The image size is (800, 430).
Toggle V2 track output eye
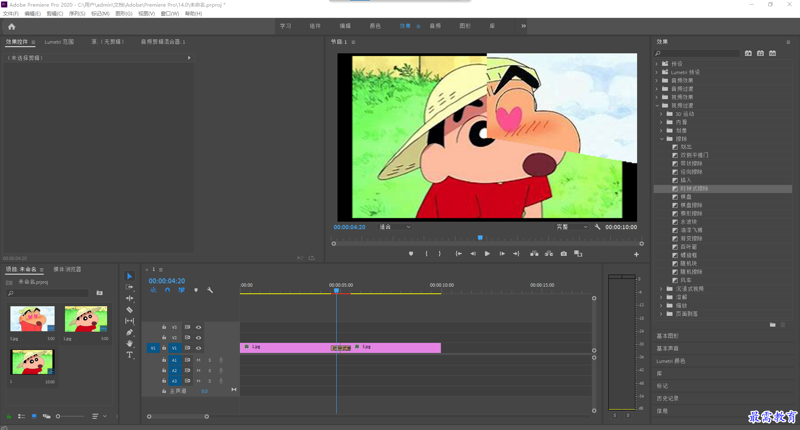click(199, 337)
